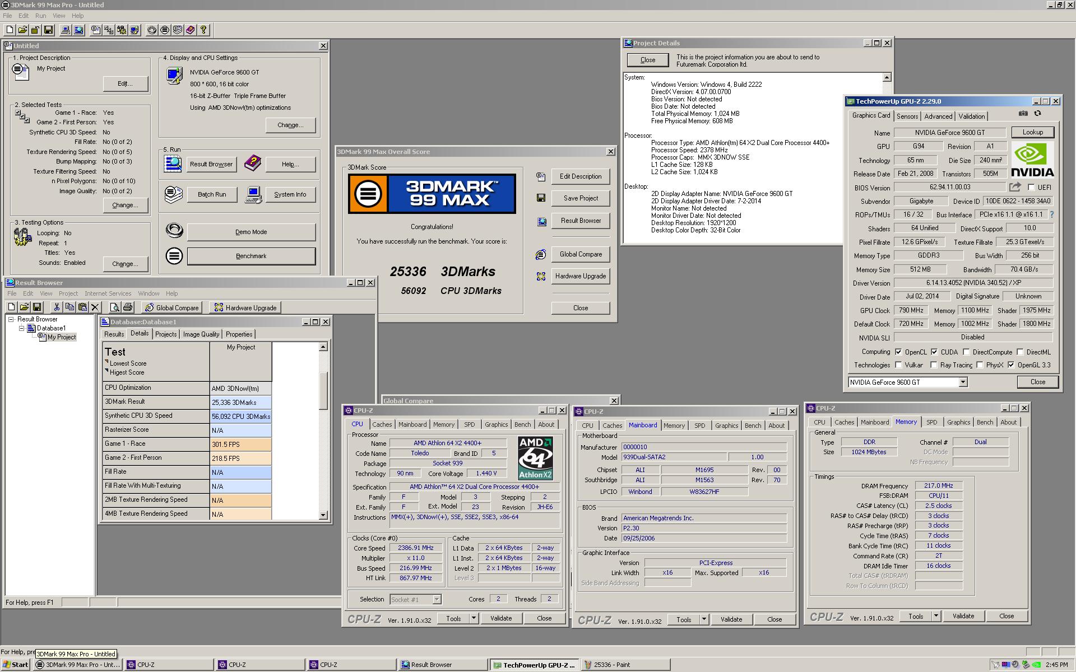Open Internet Services menu in Result Browser
Viewport: 1076px width, 672px height.
pyautogui.click(x=108, y=293)
